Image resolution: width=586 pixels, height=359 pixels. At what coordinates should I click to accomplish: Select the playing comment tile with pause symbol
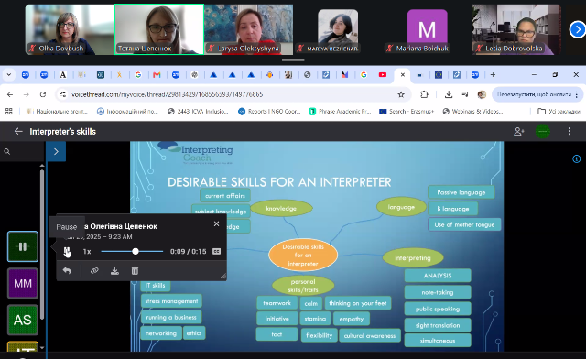click(23, 246)
